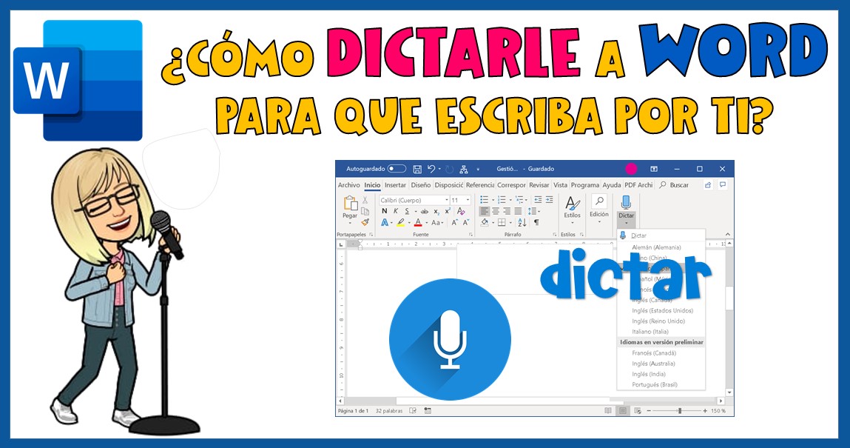Click the Dictar microphone button
The width and height of the screenshot is (850, 448).
coord(626,203)
